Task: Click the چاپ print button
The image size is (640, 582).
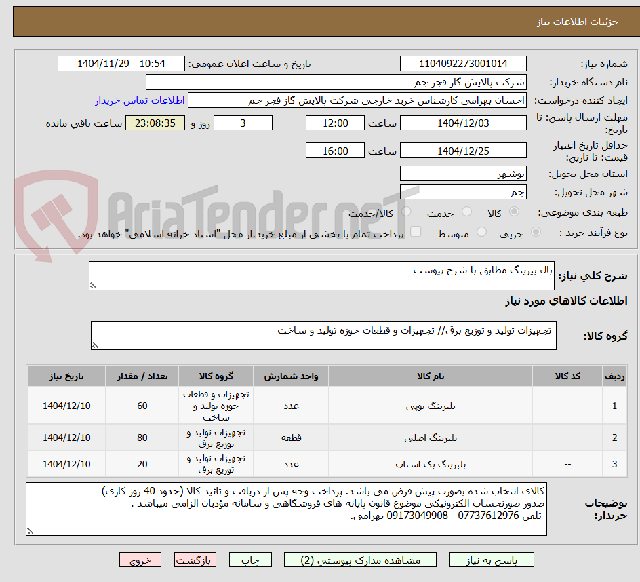Action: (x=250, y=560)
